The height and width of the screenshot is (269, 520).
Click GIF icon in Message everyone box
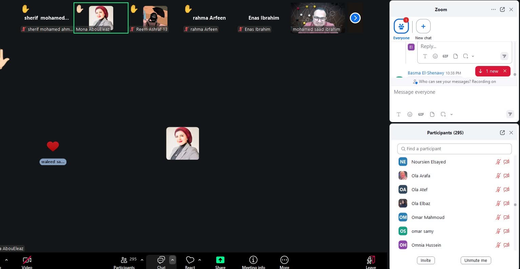(421, 114)
